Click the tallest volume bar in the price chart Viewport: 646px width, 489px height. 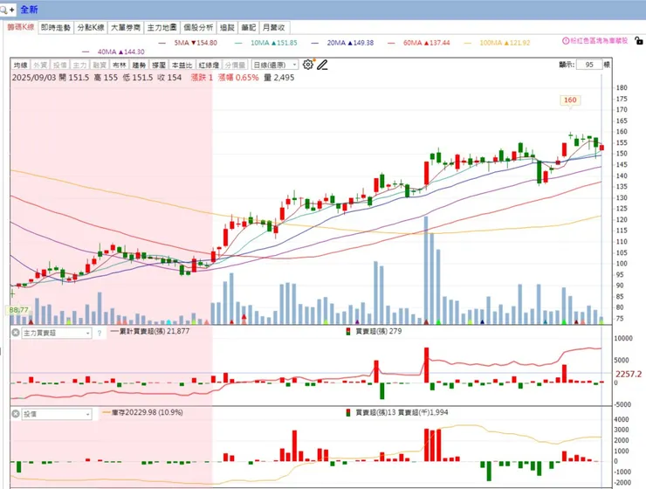tap(426, 270)
